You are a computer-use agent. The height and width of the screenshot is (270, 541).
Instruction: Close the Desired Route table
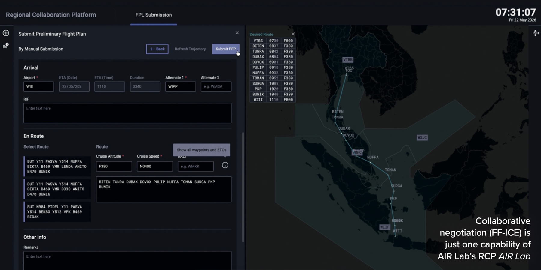tap(293, 34)
